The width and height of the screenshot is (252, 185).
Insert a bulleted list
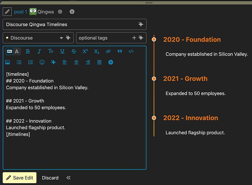[19, 62]
